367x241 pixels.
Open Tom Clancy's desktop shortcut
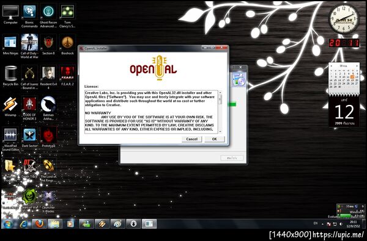pos(67,16)
